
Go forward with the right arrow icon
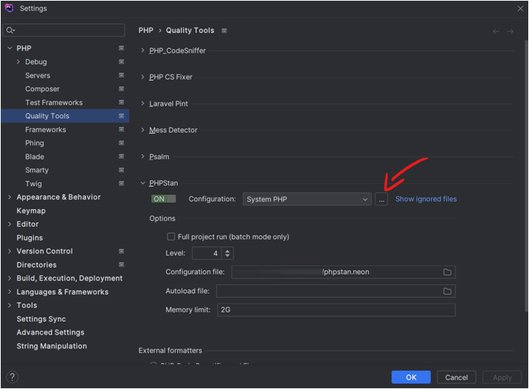coord(510,32)
